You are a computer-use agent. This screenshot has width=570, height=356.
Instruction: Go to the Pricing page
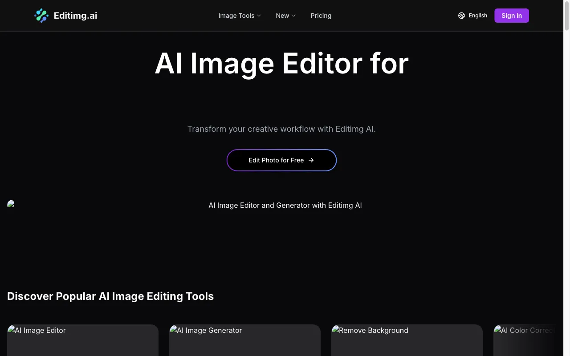321,16
